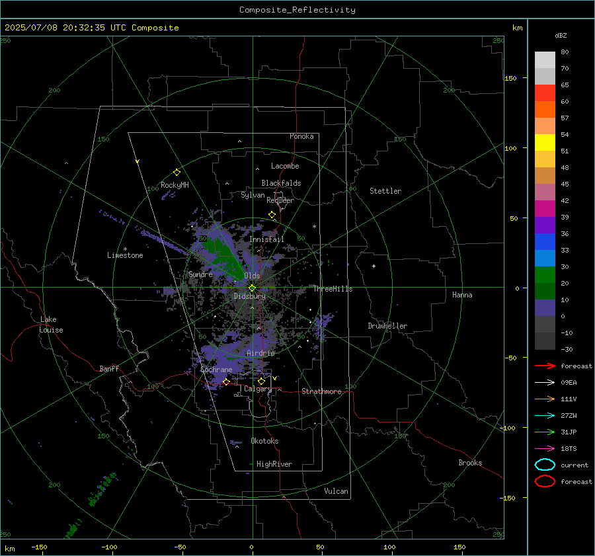Click the green 31JP arrow icon
This screenshot has width=595, height=556.
click(545, 432)
